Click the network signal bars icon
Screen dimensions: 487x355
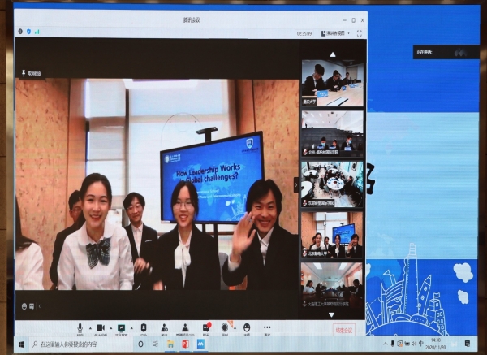(x=37, y=32)
